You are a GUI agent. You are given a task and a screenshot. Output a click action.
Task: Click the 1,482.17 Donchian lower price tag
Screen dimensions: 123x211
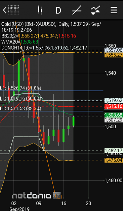(114, 150)
